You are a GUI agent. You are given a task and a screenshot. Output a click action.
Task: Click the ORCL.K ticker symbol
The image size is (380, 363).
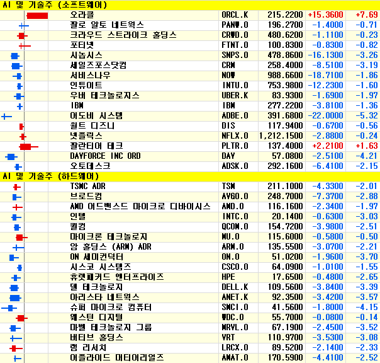(235, 15)
